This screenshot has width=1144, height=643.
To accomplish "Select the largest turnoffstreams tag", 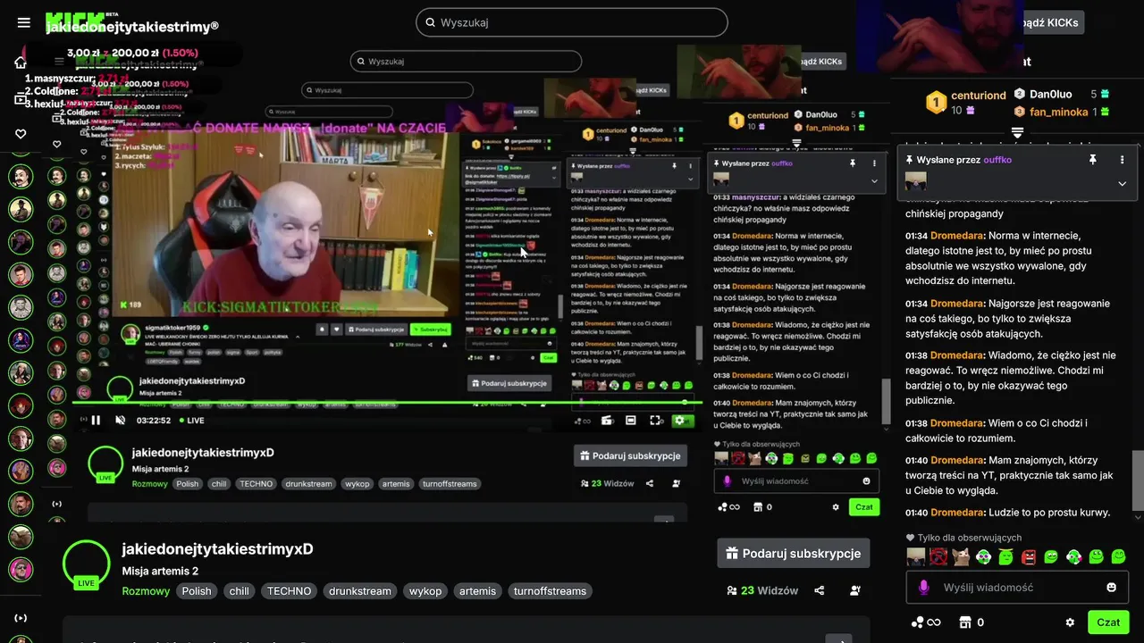I will (550, 591).
